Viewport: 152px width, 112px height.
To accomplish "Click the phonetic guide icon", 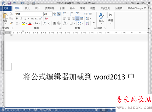I will point(55,14).
